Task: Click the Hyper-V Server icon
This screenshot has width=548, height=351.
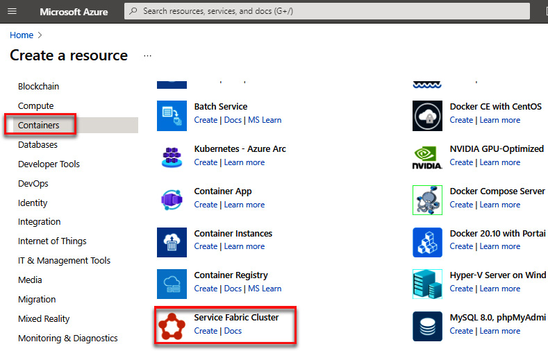Action: 427,284
